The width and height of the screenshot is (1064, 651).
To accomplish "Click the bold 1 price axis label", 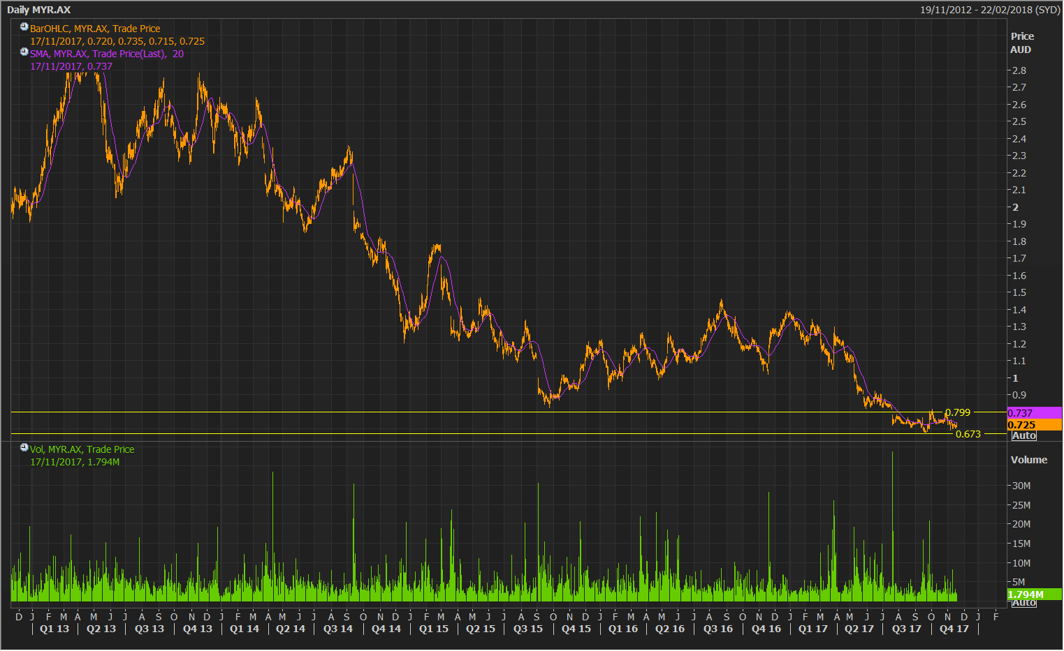I will [1016, 378].
